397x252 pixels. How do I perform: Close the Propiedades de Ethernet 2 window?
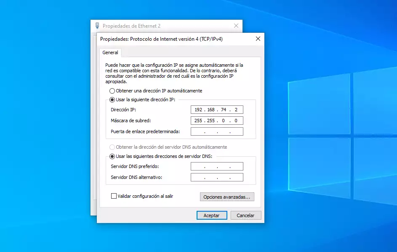(236, 26)
